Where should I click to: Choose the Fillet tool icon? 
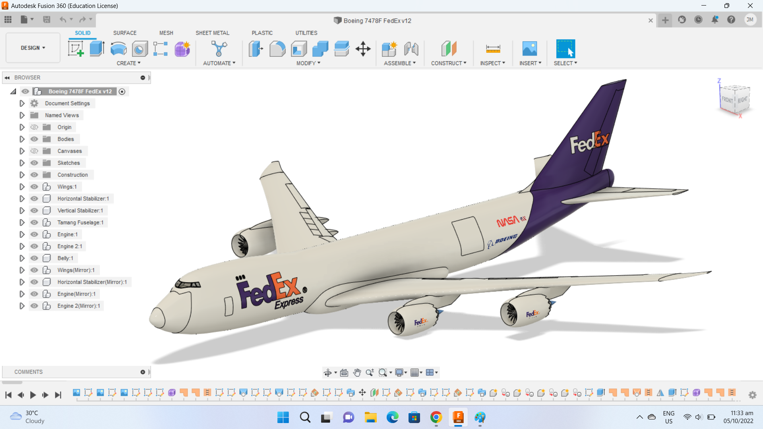[277, 49]
